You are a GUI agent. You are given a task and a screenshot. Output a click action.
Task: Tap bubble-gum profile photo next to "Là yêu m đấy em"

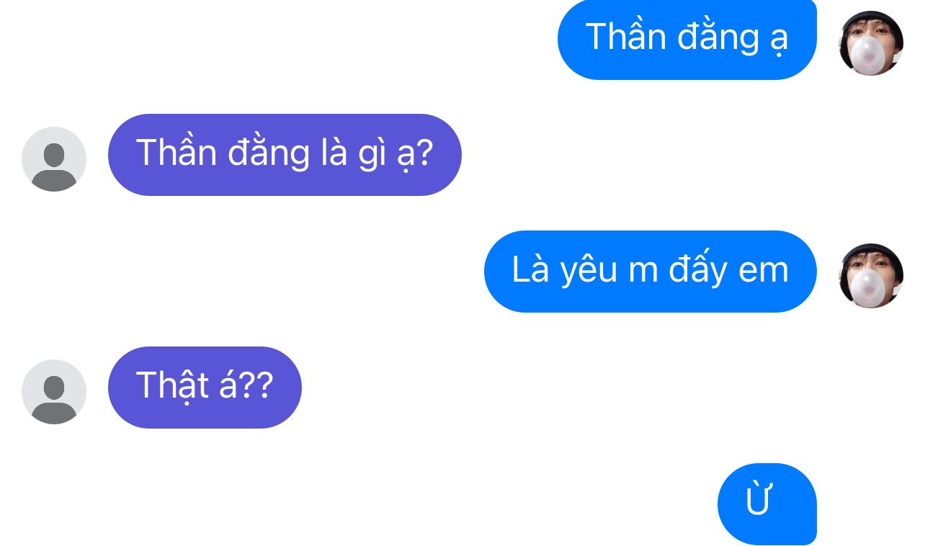click(871, 276)
